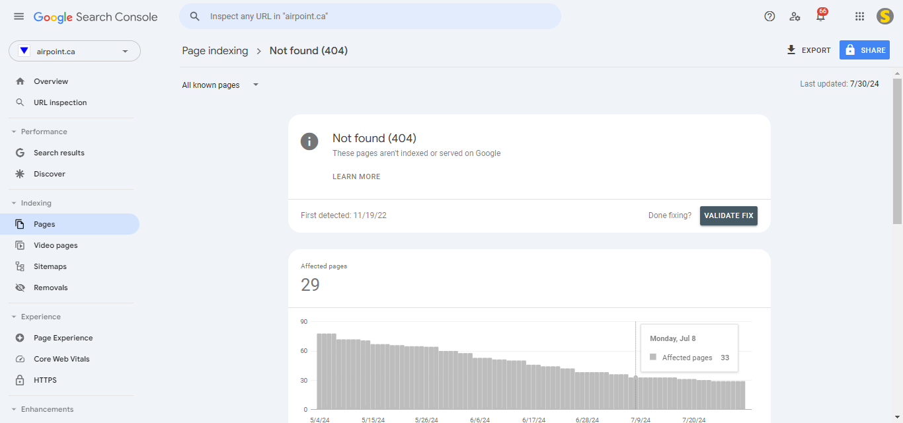The image size is (903, 423).
Task: Open the Sitemaps page
Action: click(x=70, y=266)
